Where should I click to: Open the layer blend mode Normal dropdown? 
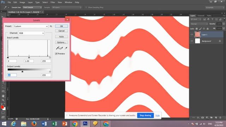click(x=199, y=24)
